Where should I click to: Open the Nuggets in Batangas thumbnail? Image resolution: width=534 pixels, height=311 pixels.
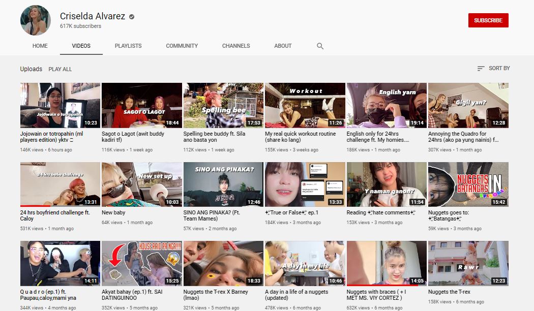click(468, 184)
